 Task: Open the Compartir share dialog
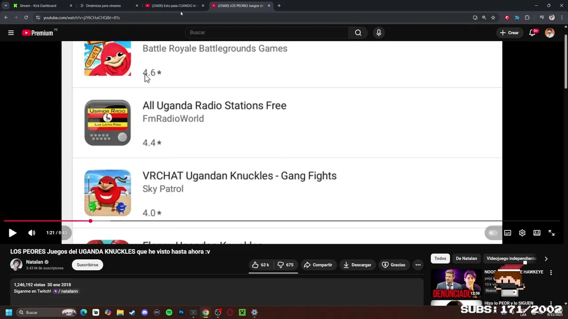point(318,265)
